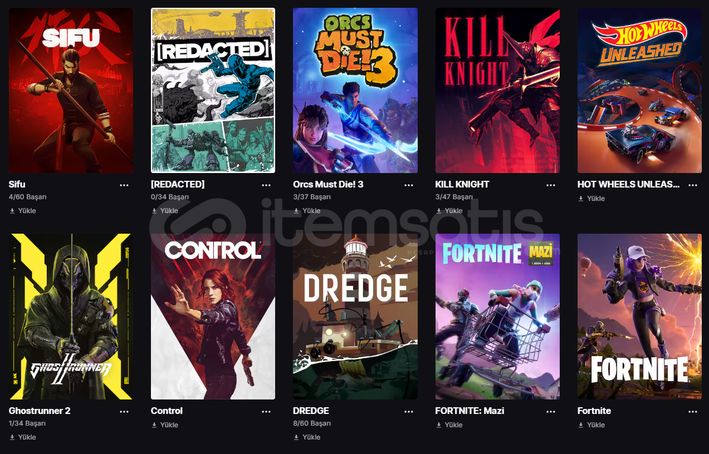Select the KILL KNIGHT cover thumbnail
709x454 pixels.
(x=497, y=90)
